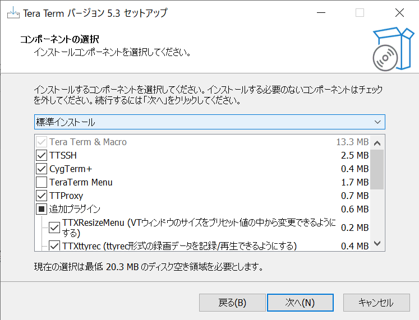Click the component list scroll up arrow

377,143
